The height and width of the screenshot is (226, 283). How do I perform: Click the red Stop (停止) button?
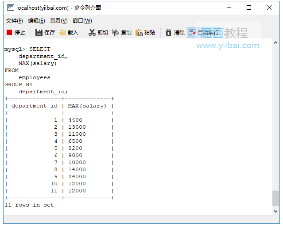9,32
